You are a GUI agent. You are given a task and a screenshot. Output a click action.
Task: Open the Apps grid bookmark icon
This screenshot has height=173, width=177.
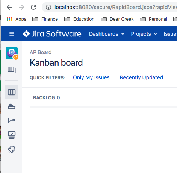point(9,19)
